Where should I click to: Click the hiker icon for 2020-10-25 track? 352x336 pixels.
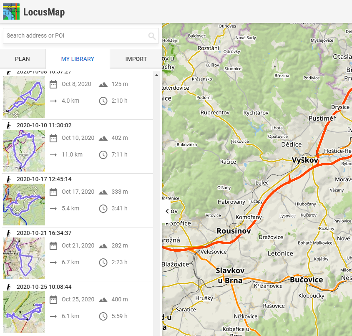[8, 287]
